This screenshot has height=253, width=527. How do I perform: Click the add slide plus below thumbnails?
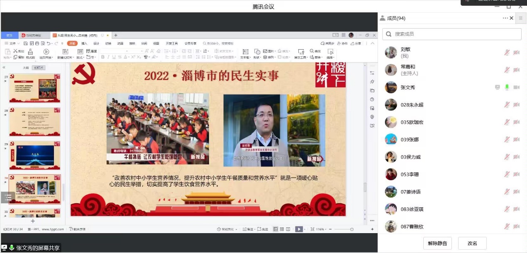tap(33, 221)
